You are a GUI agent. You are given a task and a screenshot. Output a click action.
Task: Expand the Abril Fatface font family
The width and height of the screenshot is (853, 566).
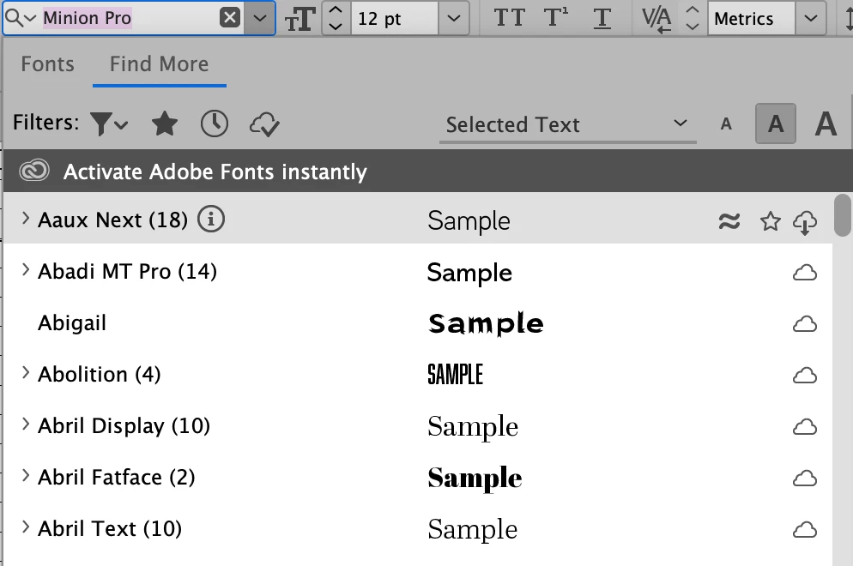click(25, 475)
